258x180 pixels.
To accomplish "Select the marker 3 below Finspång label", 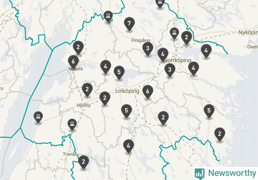I will tap(148, 49).
